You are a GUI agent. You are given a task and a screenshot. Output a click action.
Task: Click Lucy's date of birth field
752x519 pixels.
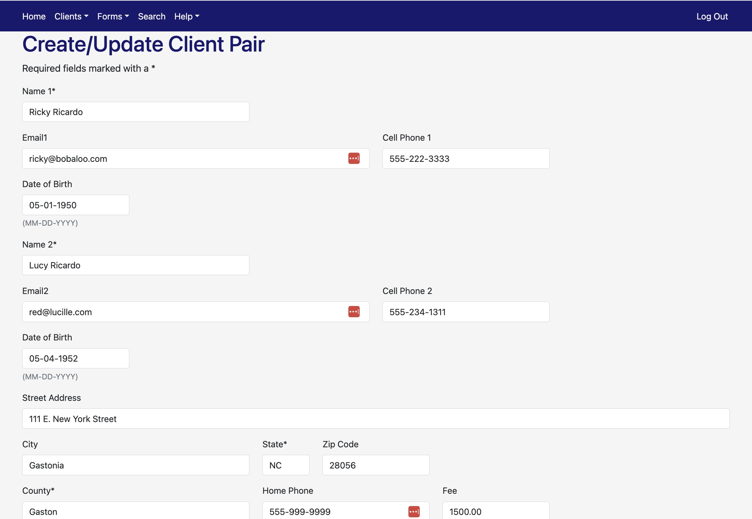coord(75,358)
